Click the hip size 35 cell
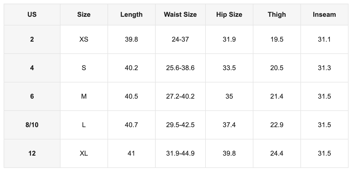The image size is (355, 171). point(229,96)
